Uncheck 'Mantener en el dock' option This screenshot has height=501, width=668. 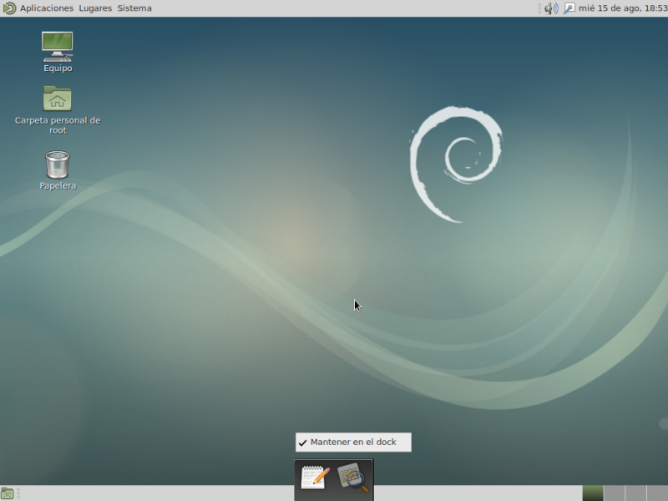pyautogui.click(x=353, y=443)
